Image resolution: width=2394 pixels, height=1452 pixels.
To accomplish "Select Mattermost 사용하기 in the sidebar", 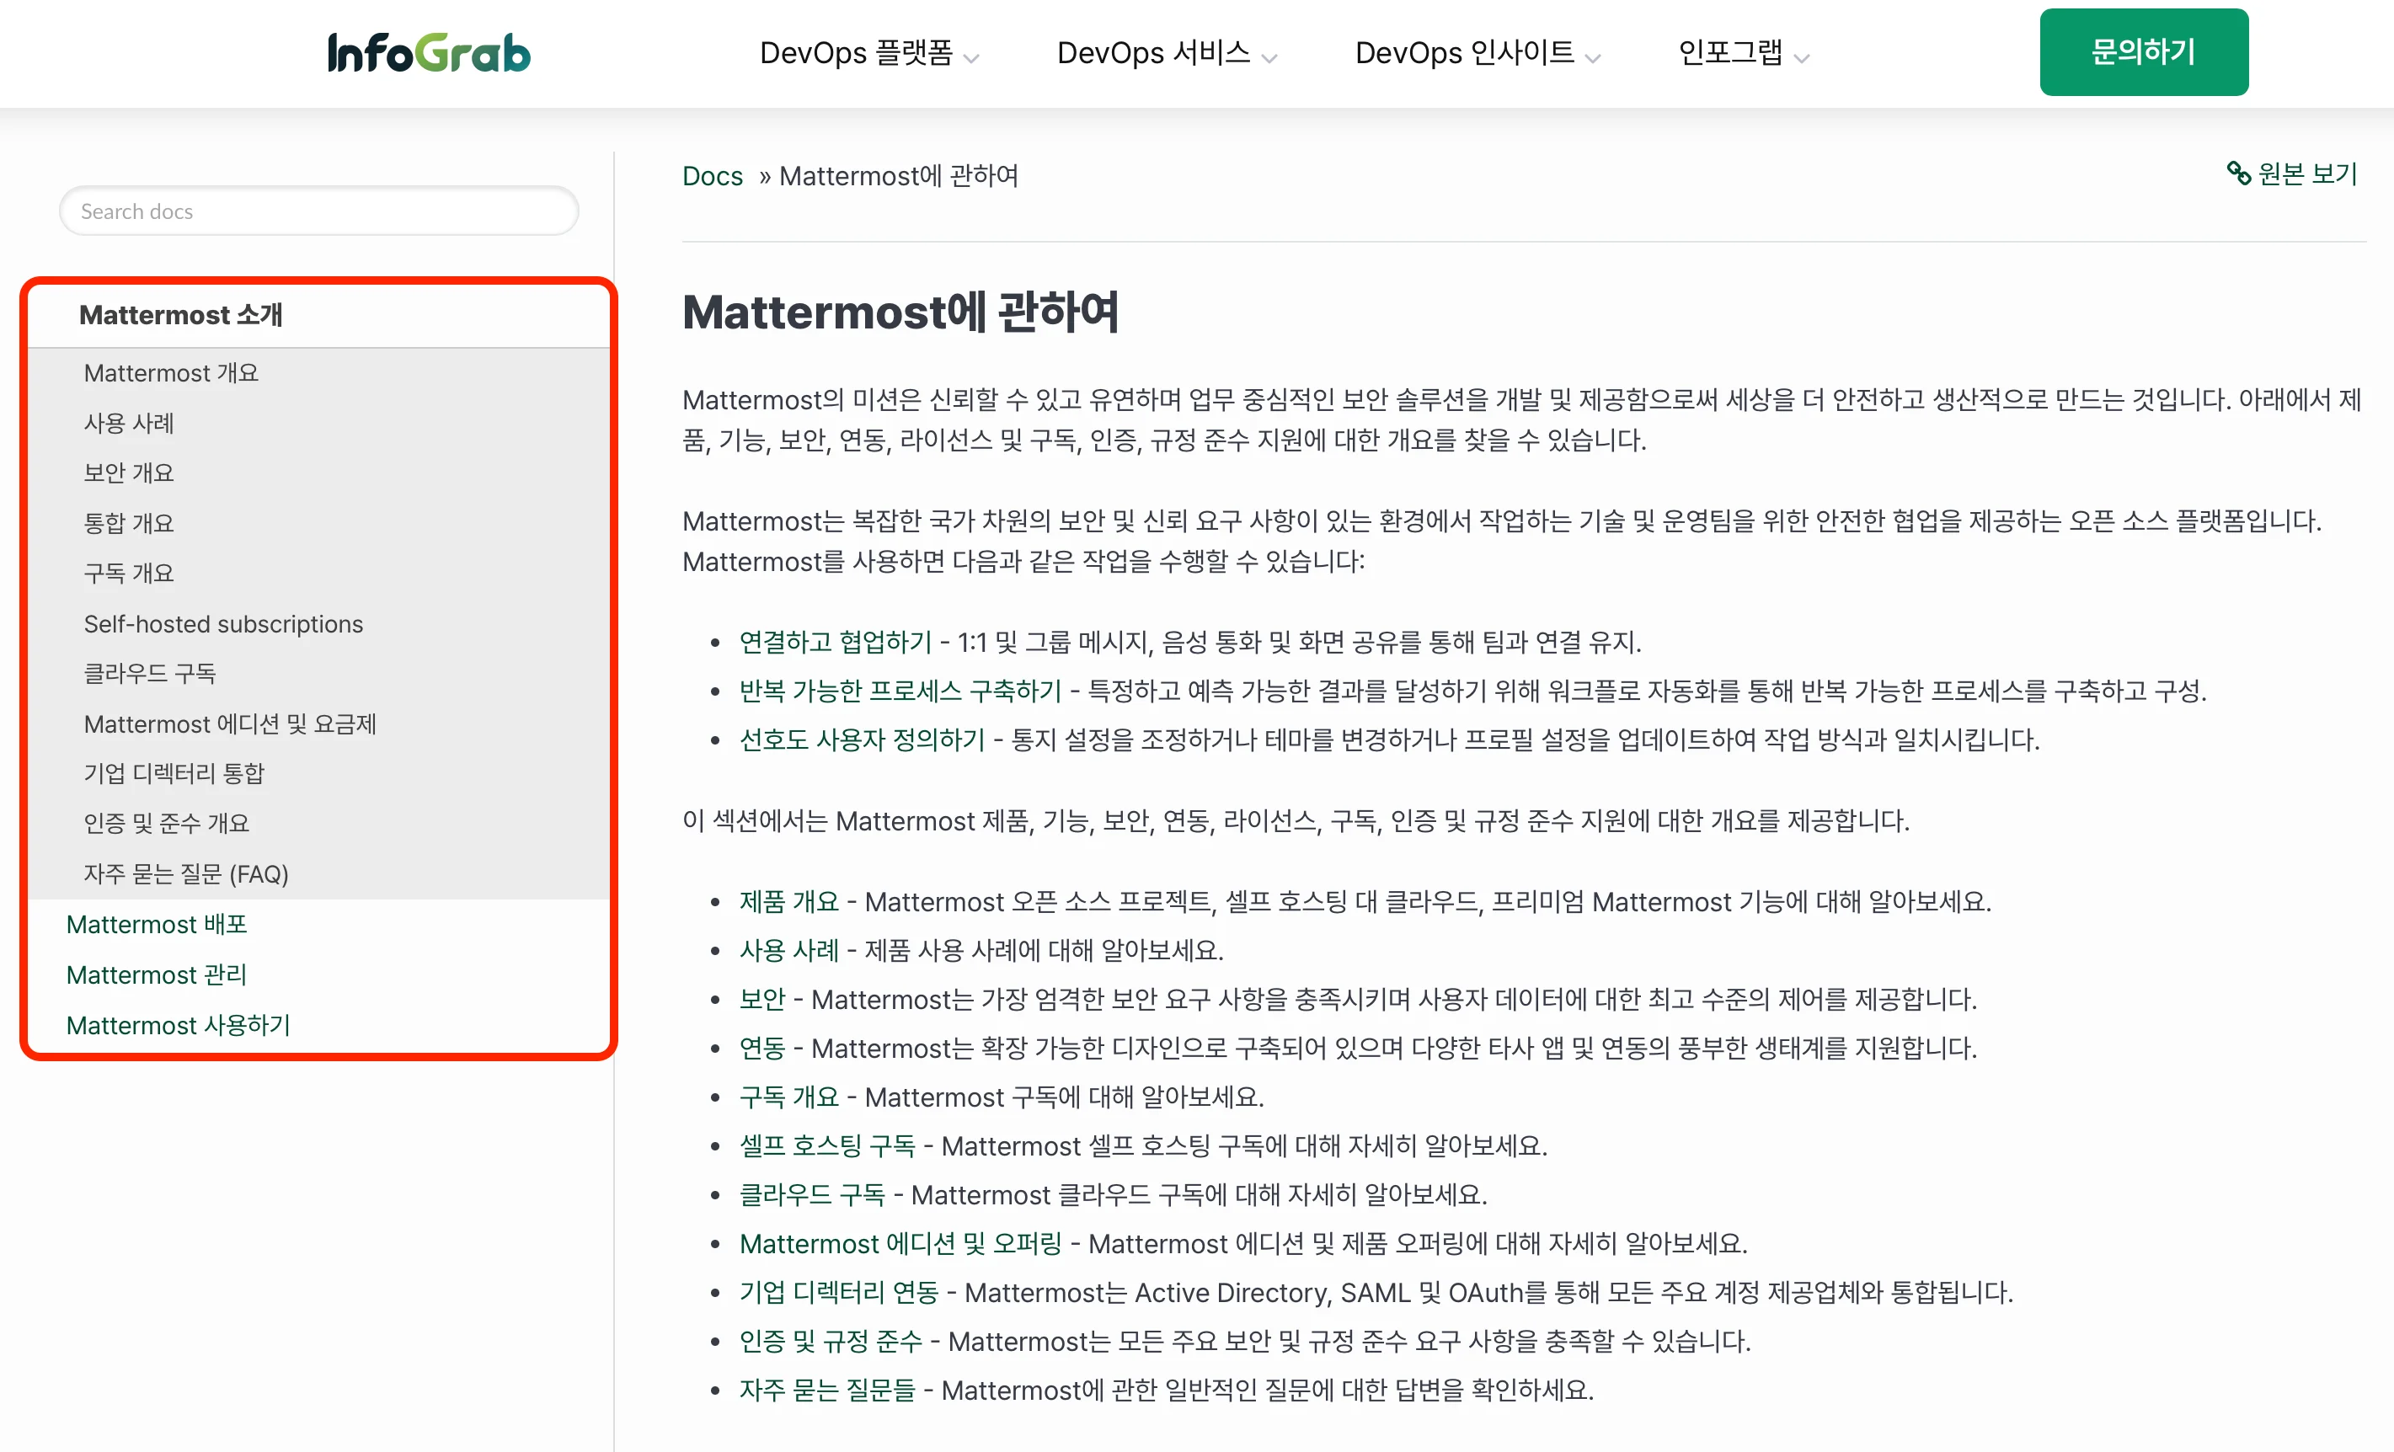I will 178,1025.
